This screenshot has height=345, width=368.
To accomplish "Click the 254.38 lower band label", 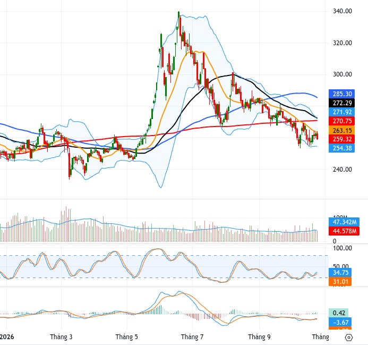I will (x=342, y=148).
